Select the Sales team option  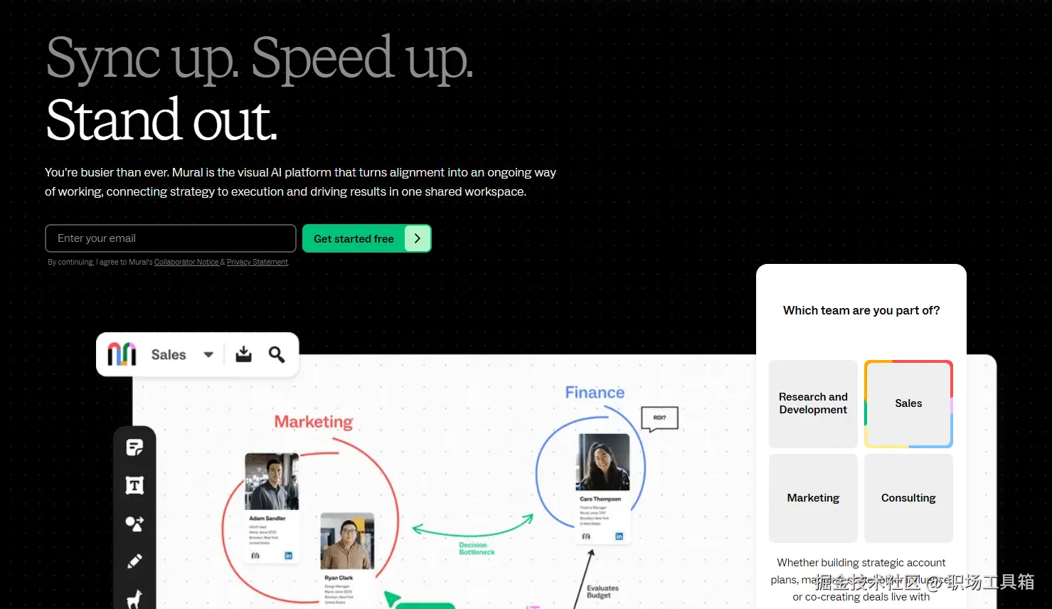pos(908,403)
